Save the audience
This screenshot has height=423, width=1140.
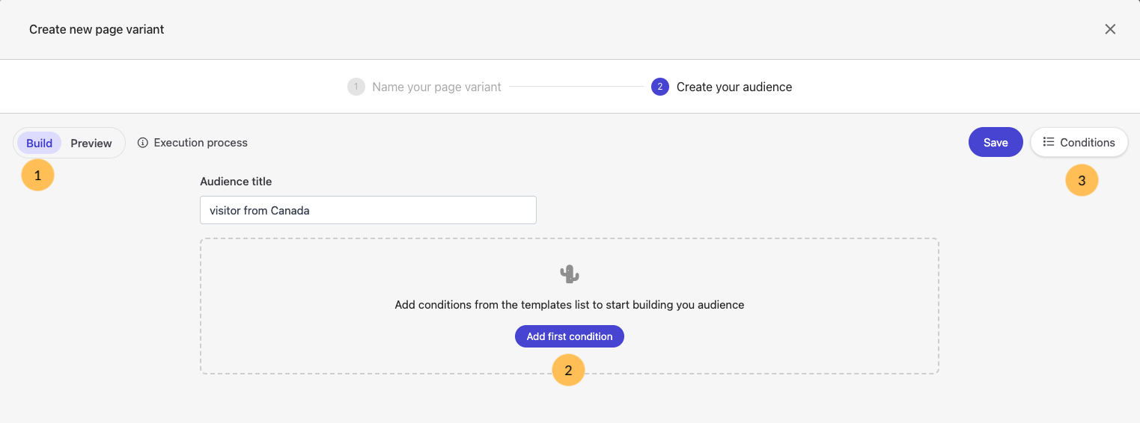pyautogui.click(x=996, y=142)
